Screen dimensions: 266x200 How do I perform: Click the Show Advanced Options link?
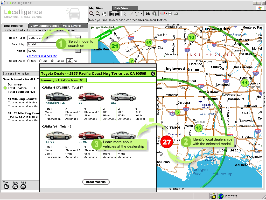[42, 56]
